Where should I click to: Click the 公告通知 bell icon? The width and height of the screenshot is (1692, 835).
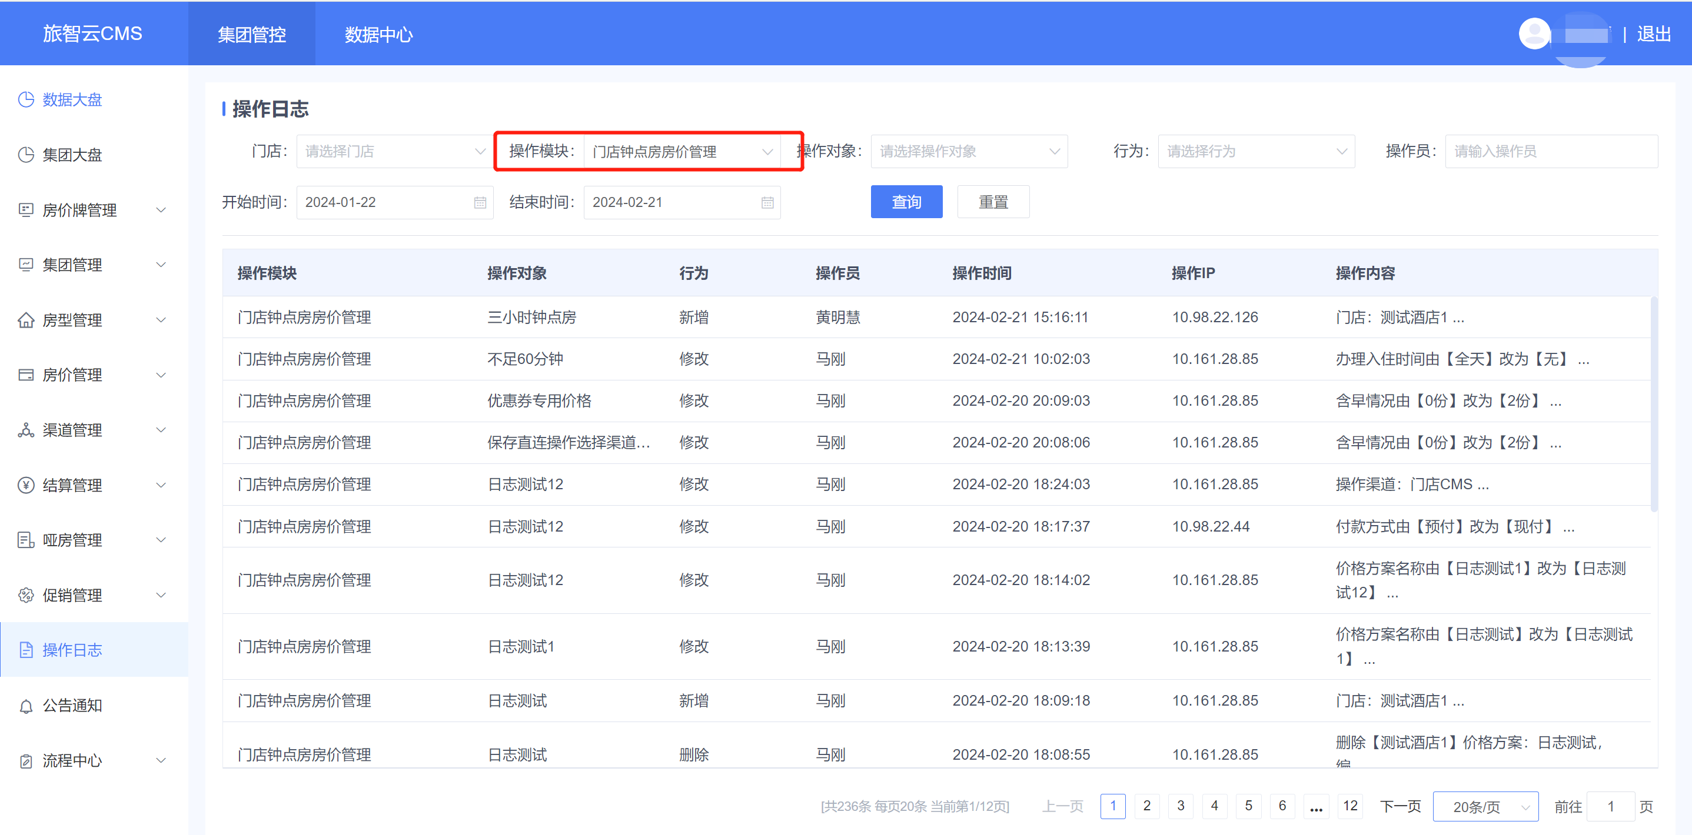[x=26, y=706]
